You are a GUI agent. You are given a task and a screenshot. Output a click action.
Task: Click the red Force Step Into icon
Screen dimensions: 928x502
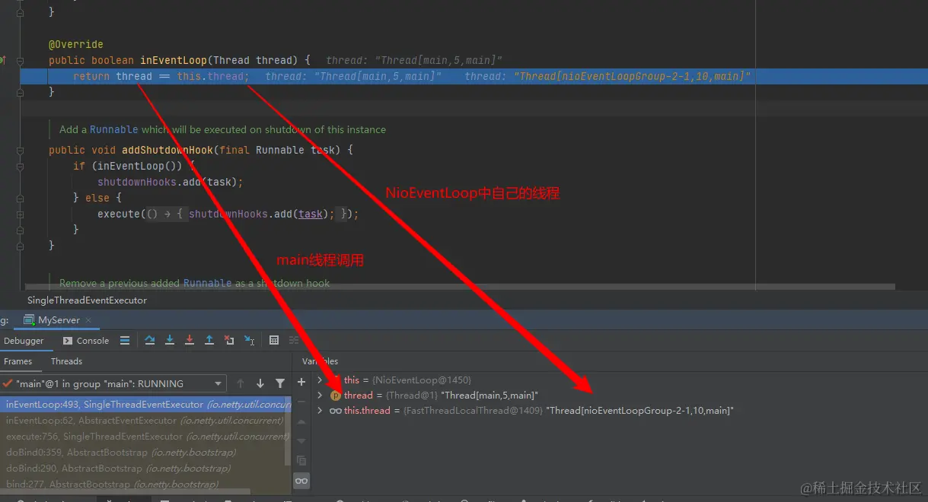pos(190,341)
